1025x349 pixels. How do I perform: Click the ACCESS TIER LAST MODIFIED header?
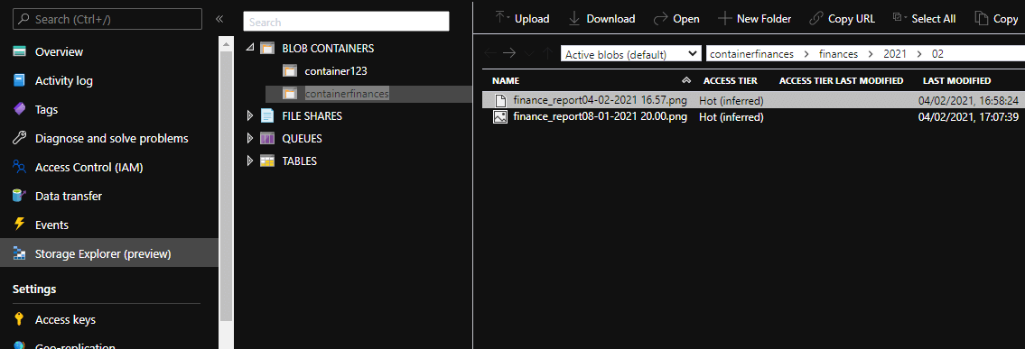(842, 81)
